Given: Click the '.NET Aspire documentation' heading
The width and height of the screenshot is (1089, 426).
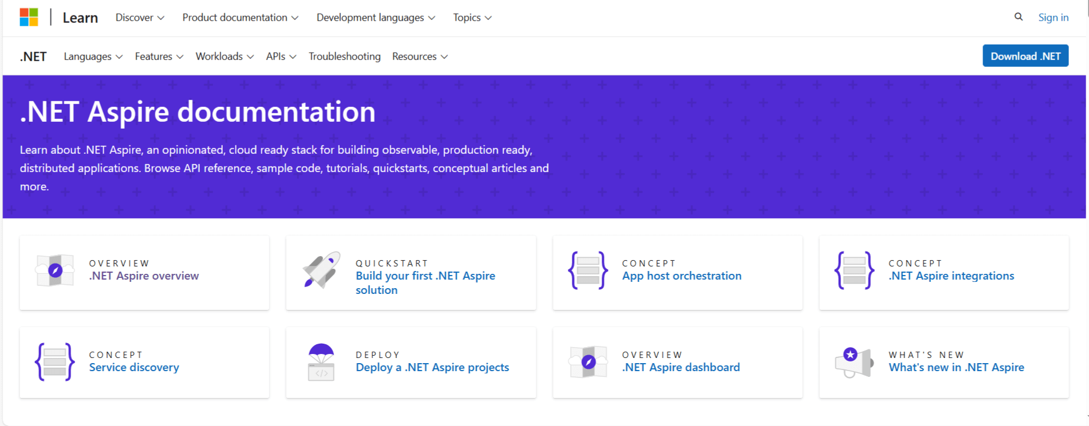Looking at the screenshot, I should (198, 112).
